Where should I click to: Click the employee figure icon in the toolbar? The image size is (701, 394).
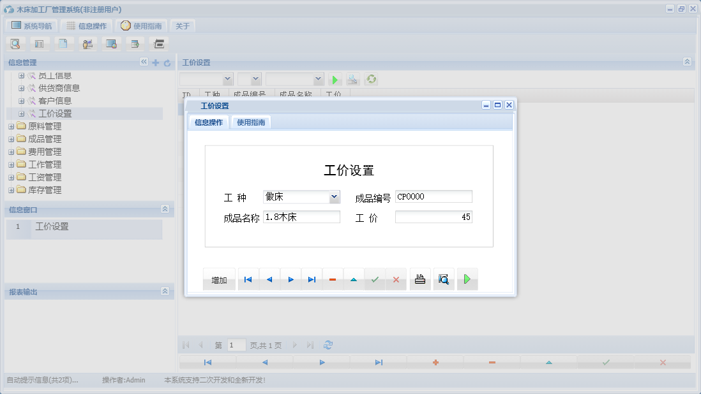click(x=87, y=43)
